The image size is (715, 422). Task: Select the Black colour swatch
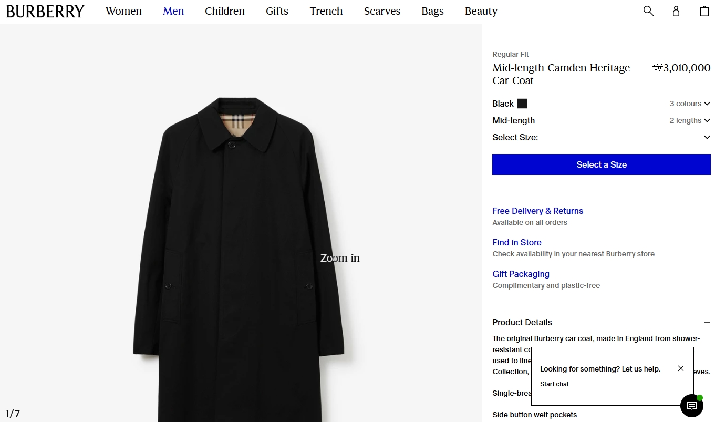click(522, 104)
